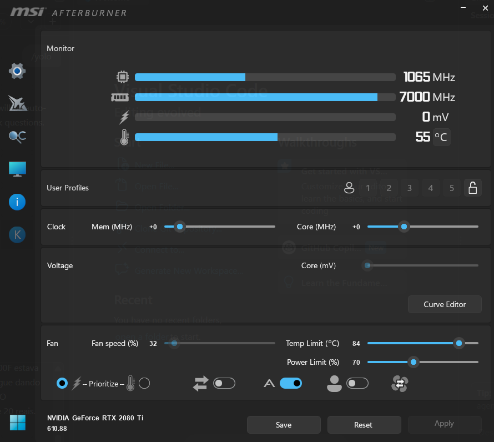
Task: Disable the auto fan speed switch
Action: click(x=291, y=383)
